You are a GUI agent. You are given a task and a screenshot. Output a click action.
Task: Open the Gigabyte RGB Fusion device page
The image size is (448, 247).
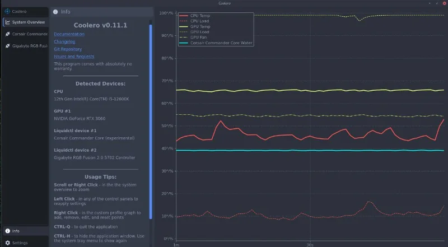(25, 46)
